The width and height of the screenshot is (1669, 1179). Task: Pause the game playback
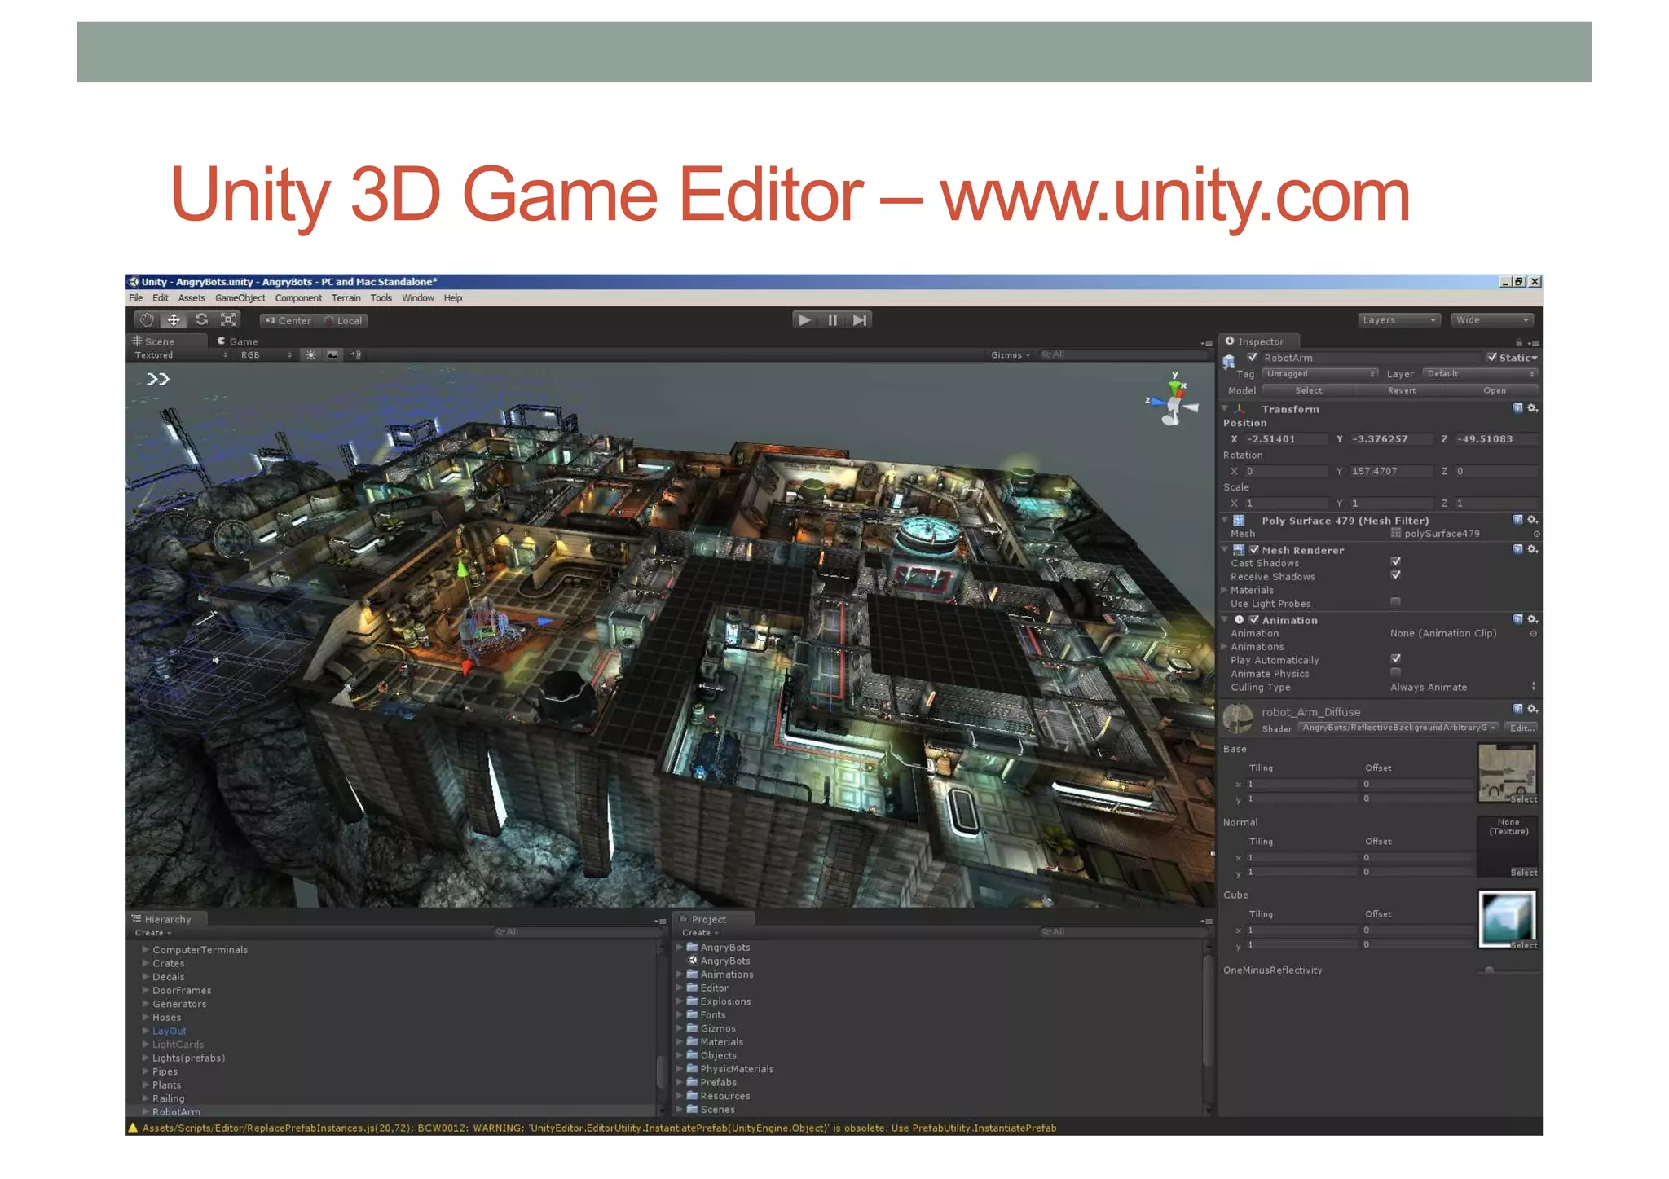pyautogui.click(x=832, y=320)
